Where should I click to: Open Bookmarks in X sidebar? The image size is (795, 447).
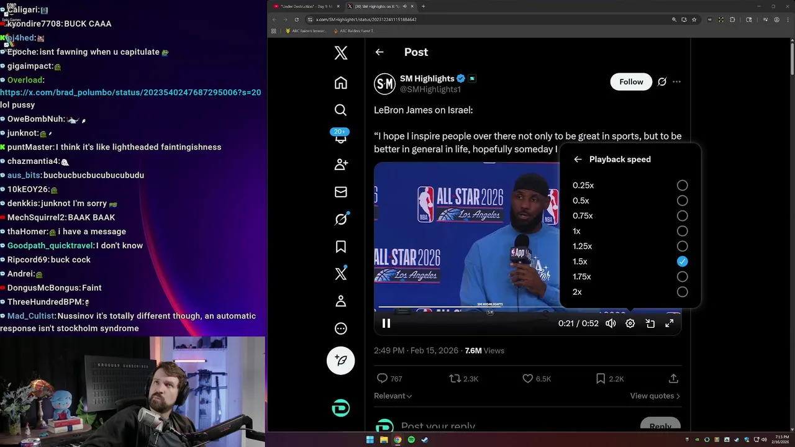[x=340, y=246]
